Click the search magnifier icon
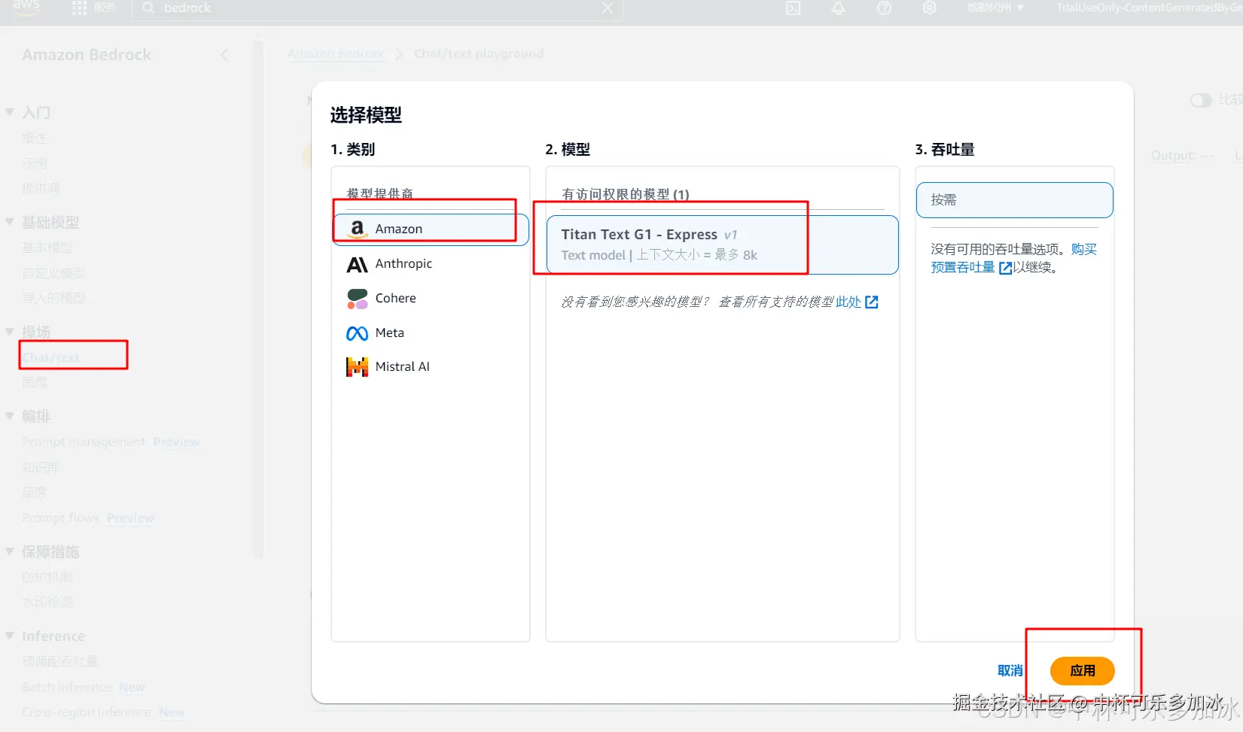The height and width of the screenshot is (732, 1243). 148,8
